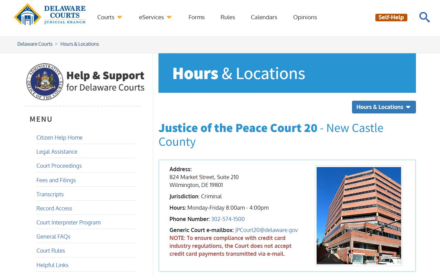Screen dimensions: 440x275
Task: Open the Hours & Locations breadcrumb link
Action: pyautogui.click(x=80, y=44)
